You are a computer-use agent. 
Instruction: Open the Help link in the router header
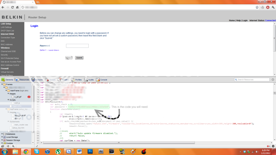238,20
